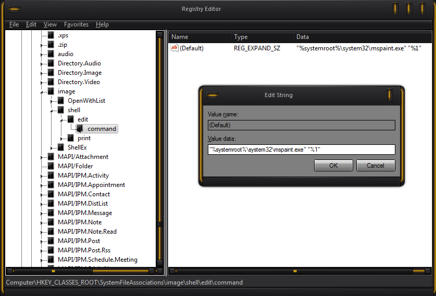Click the values pane horizontal scrollbar thumb

(295, 271)
